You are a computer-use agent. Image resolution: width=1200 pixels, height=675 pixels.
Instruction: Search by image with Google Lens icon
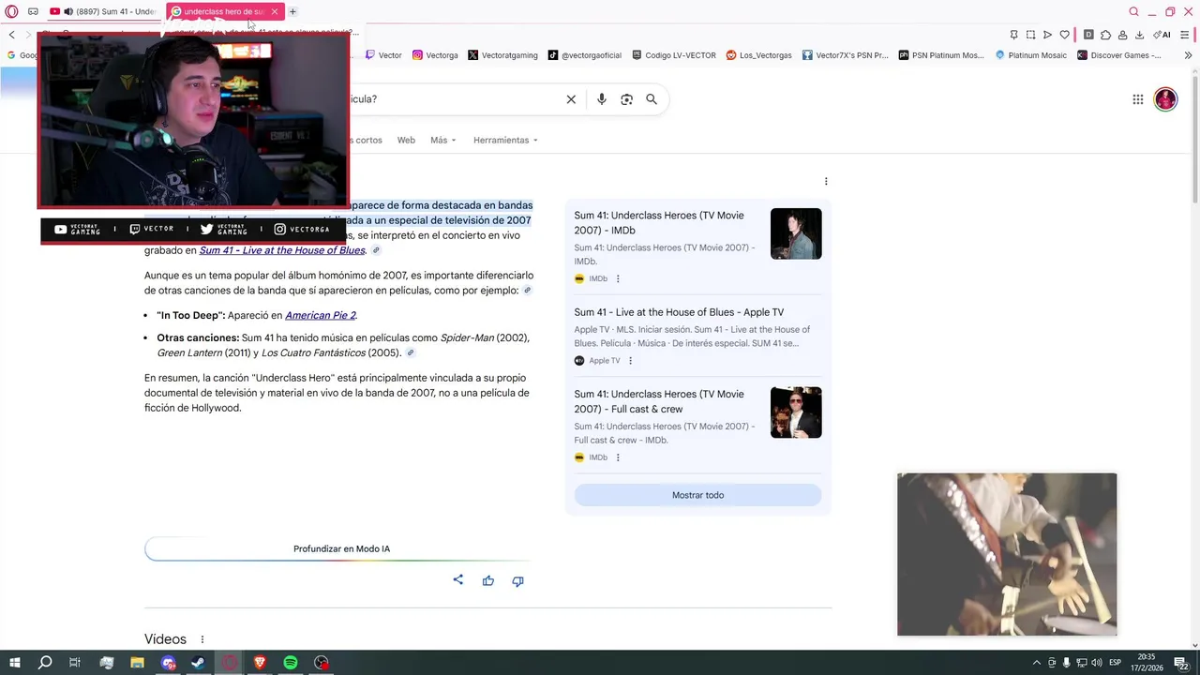click(627, 99)
